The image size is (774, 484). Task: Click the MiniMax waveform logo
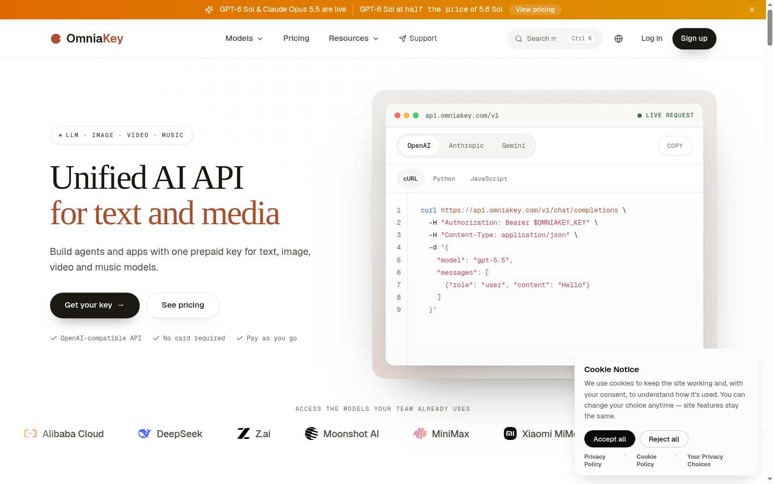coord(420,433)
